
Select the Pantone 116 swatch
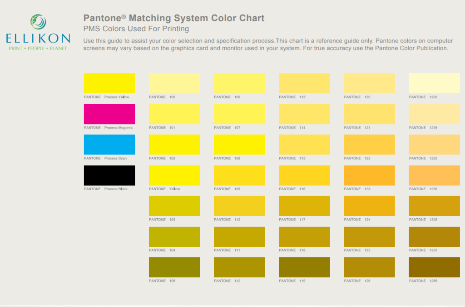click(304, 175)
